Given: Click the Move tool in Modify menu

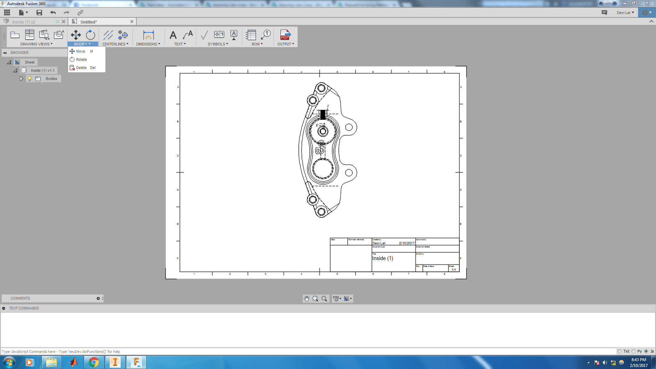Looking at the screenshot, I should pos(80,51).
